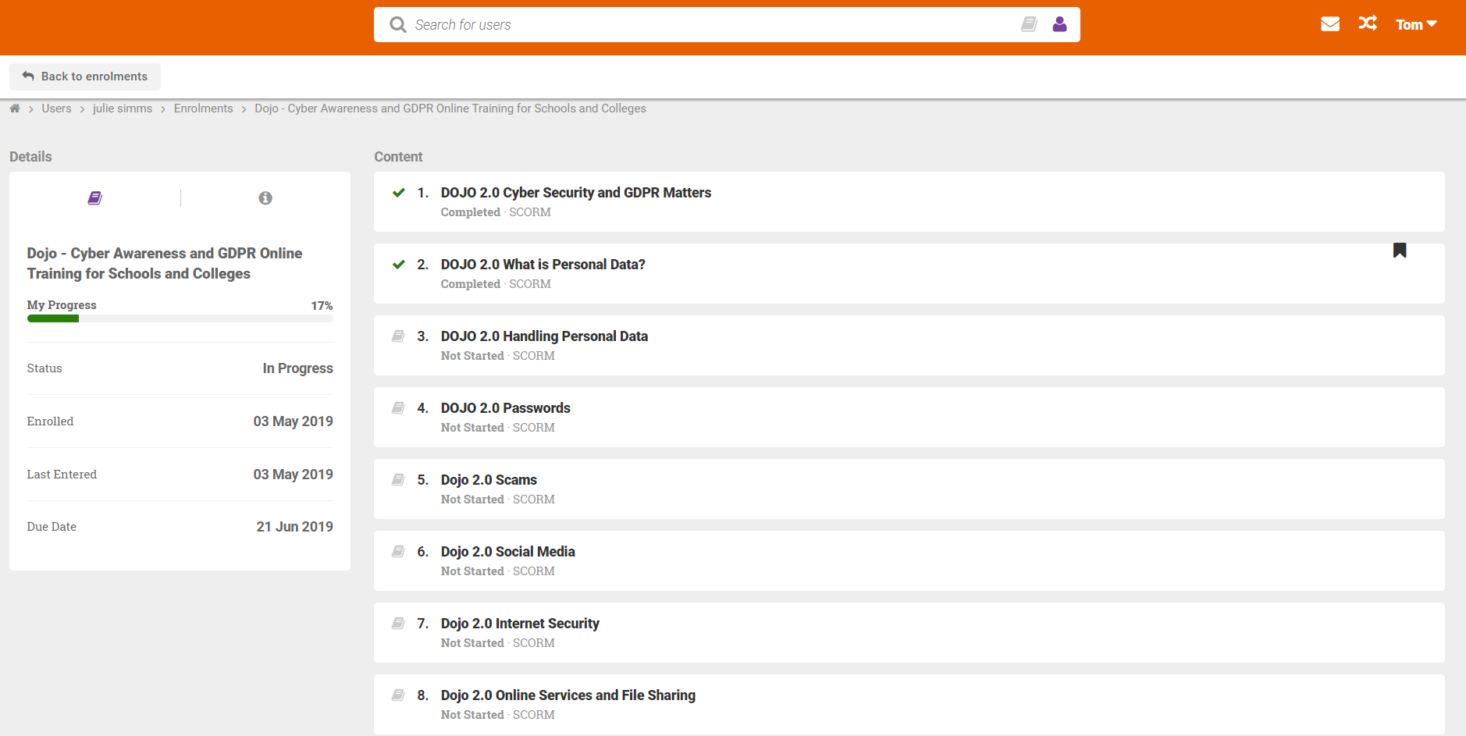Select the purple user filter in search bar

click(1059, 25)
